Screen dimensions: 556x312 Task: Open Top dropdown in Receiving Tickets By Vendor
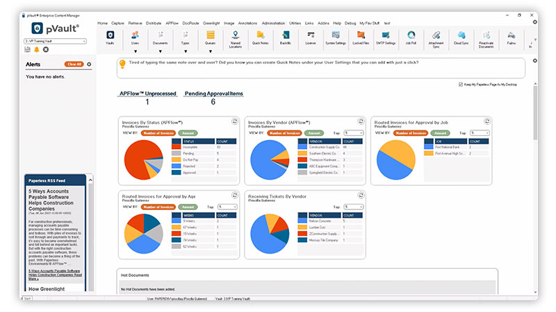[x=354, y=207]
